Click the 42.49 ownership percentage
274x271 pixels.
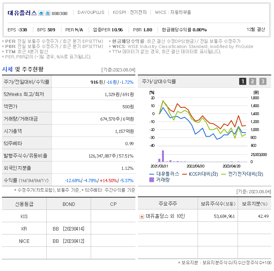(263, 216)
